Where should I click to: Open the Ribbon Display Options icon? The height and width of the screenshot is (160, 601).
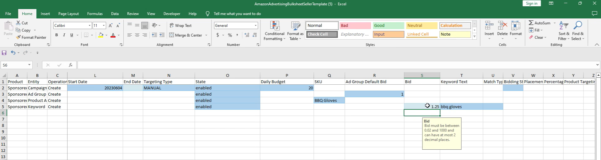click(551, 3)
